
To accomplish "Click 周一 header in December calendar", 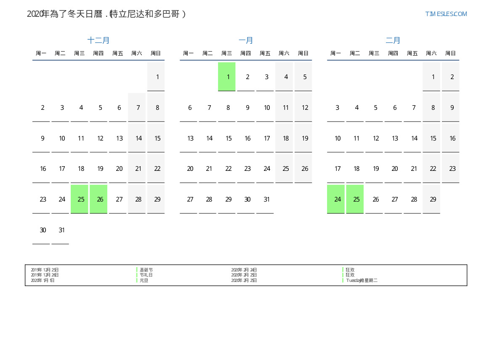I will (41, 53).
